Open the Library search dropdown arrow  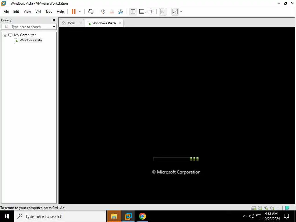54,27
